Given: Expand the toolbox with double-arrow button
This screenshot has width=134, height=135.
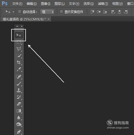Looking at the screenshot, I should click(17, 26).
